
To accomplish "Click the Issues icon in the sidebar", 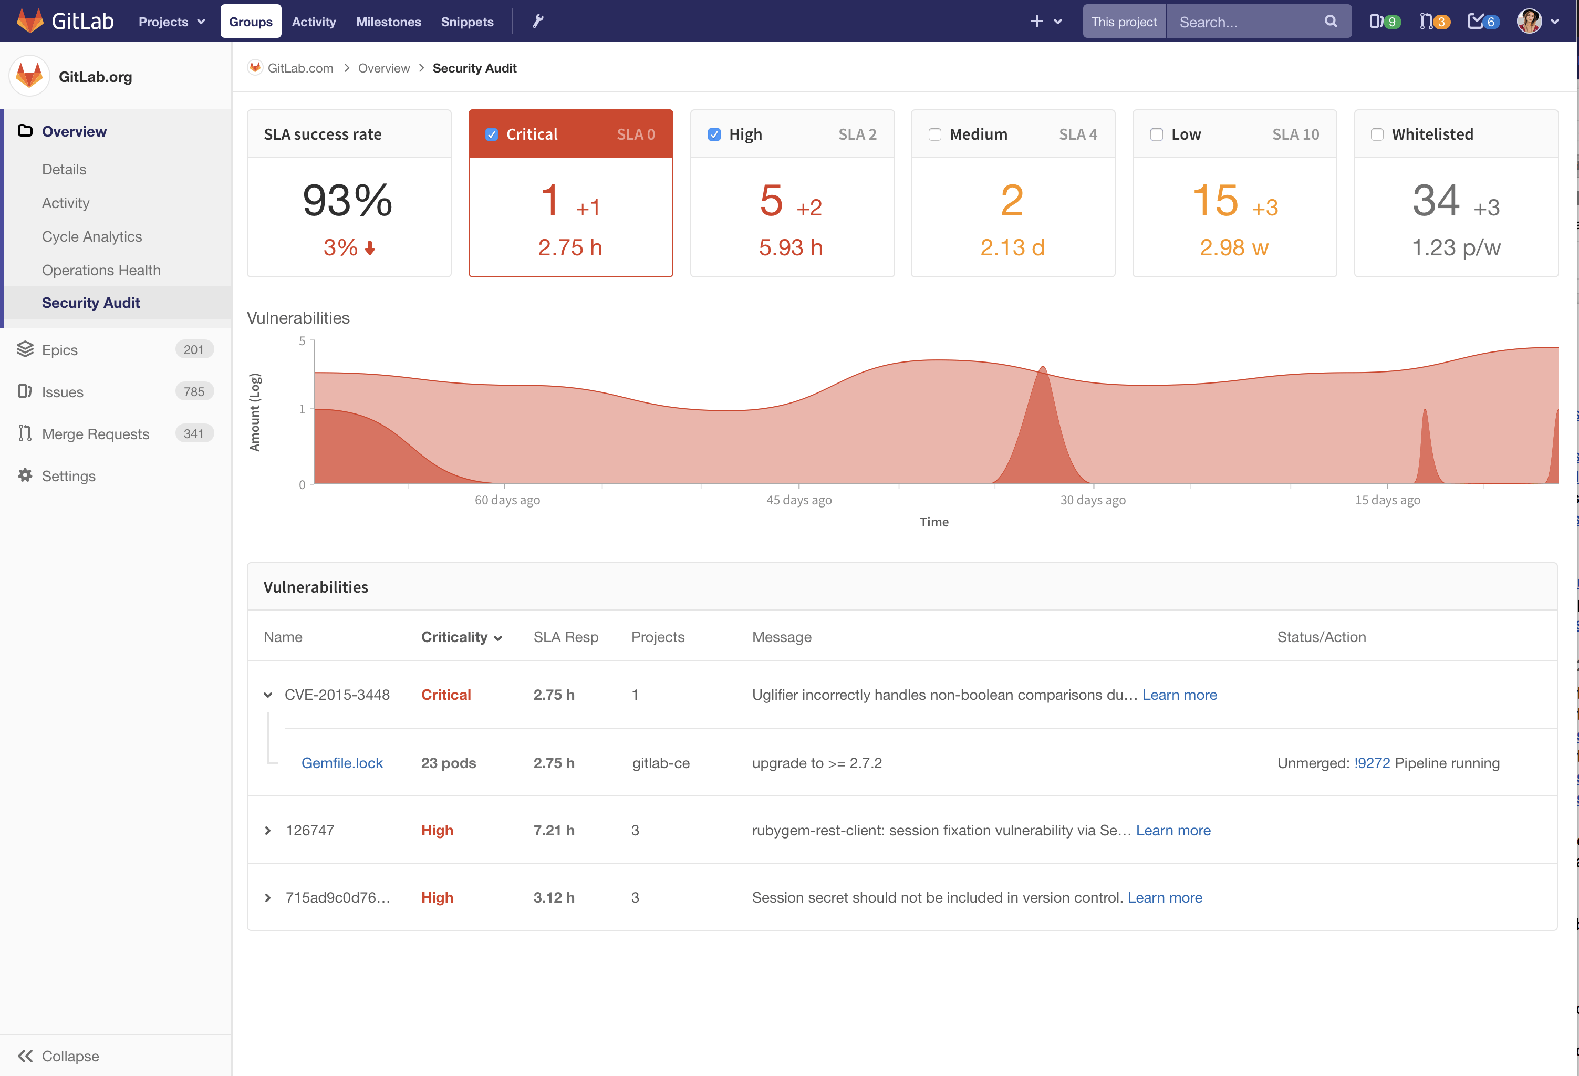I will click(x=25, y=391).
